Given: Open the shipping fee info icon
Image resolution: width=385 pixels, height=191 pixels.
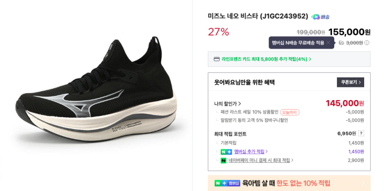Looking at the screenshot, I should (x=367, y=43).
